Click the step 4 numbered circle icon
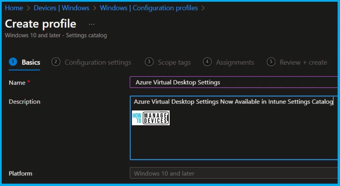340x186 pixels. click(207, 62)
